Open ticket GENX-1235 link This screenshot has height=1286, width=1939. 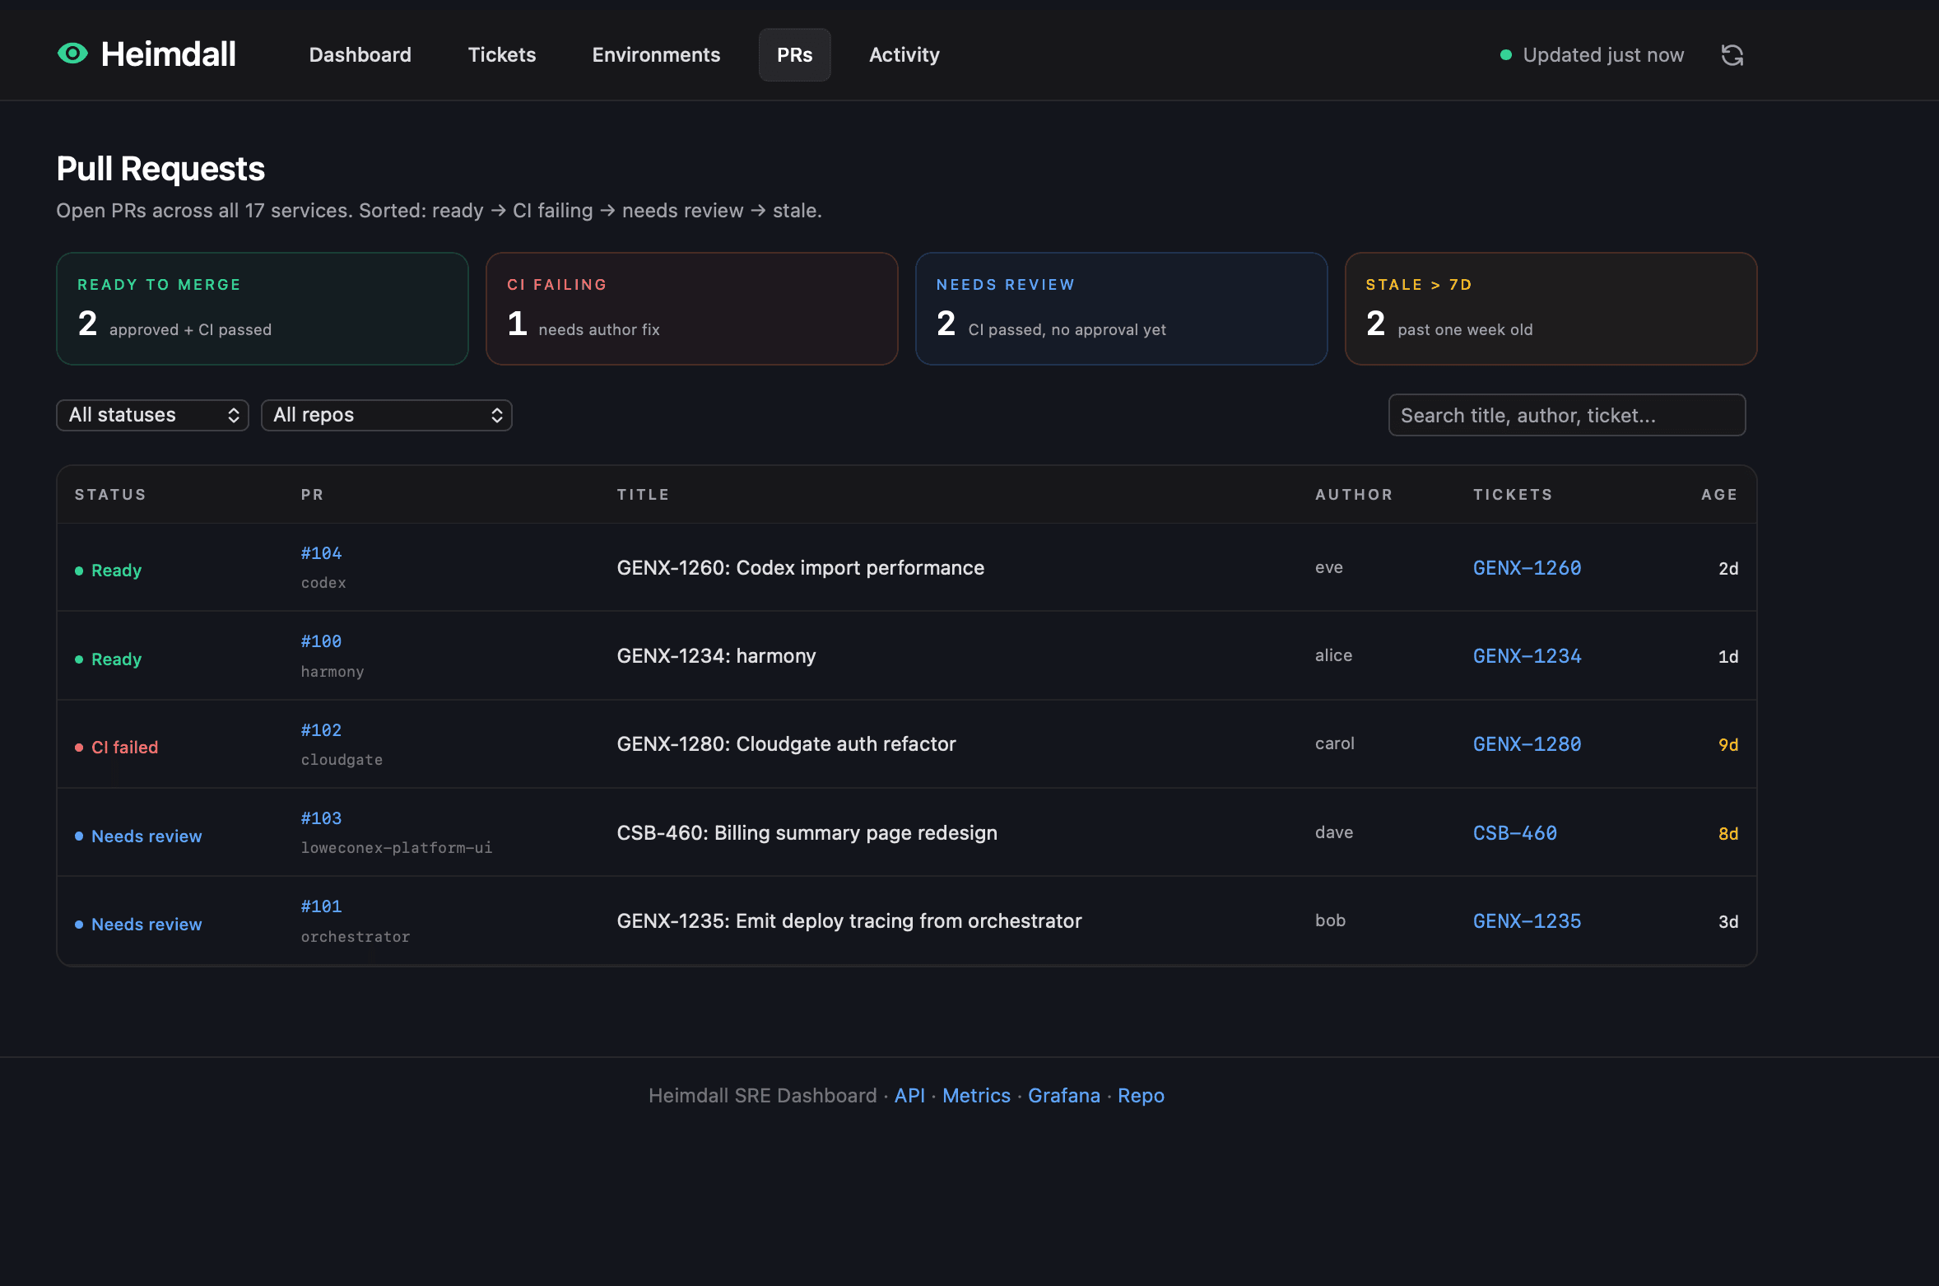(x=1527, y=921)
